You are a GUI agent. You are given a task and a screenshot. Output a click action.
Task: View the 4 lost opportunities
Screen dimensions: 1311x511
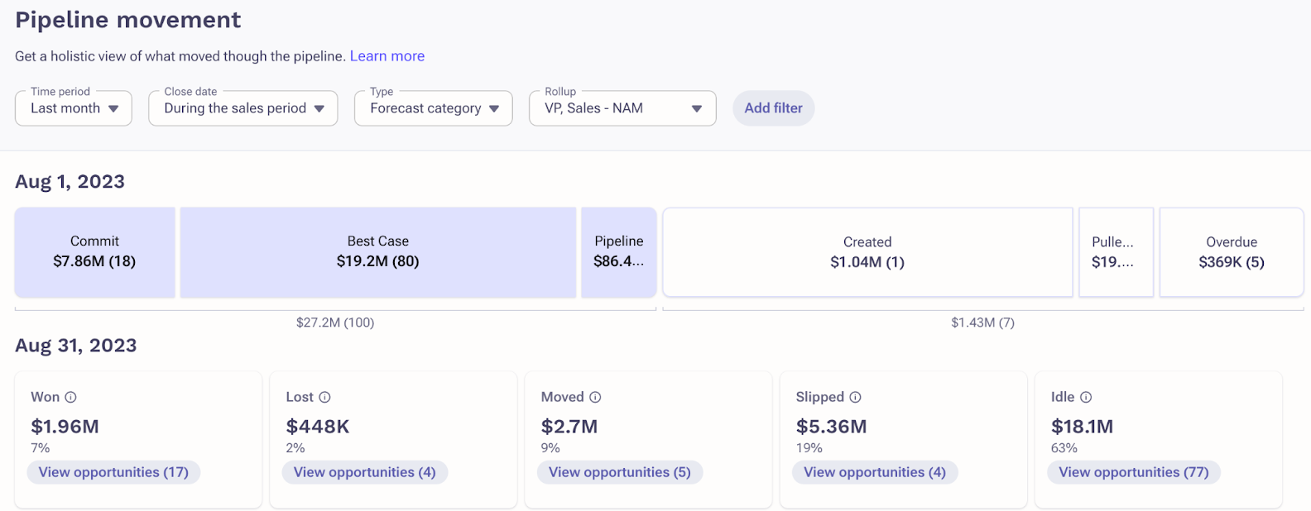[x=364, y=472]
